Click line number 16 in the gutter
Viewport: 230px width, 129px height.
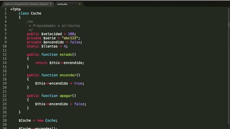click(x=5, y=71)
